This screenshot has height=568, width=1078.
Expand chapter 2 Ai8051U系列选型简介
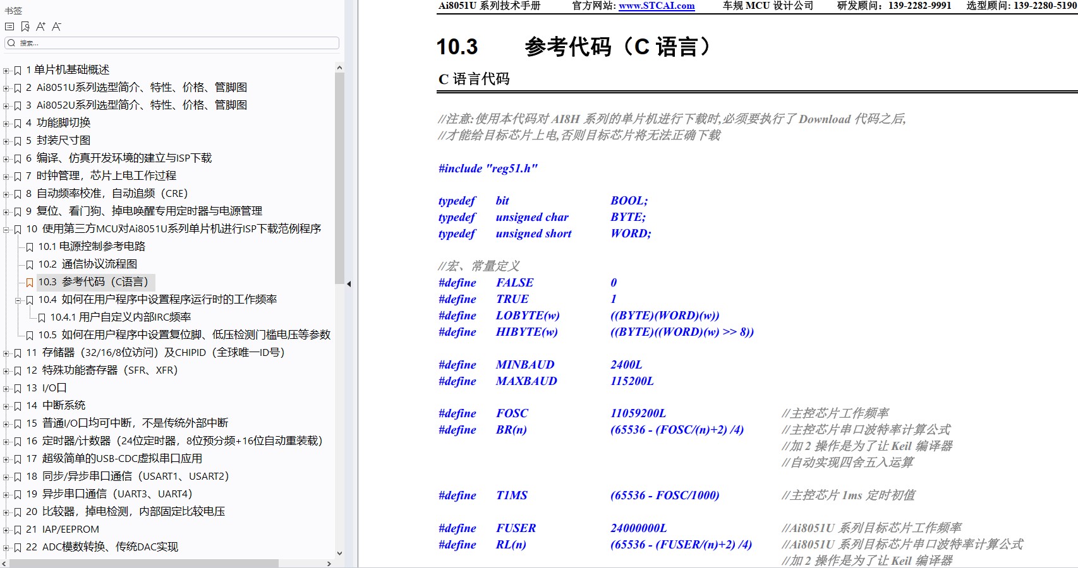click(6, 88)
